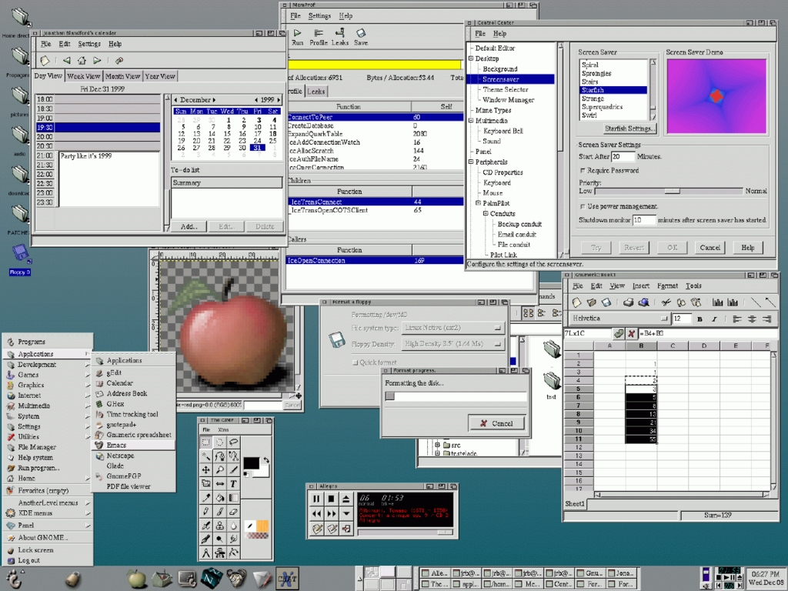This screenshot has height=591, width=788.
Task: Choose the GIMP bucket fill tool
Action: coord(220,497)
